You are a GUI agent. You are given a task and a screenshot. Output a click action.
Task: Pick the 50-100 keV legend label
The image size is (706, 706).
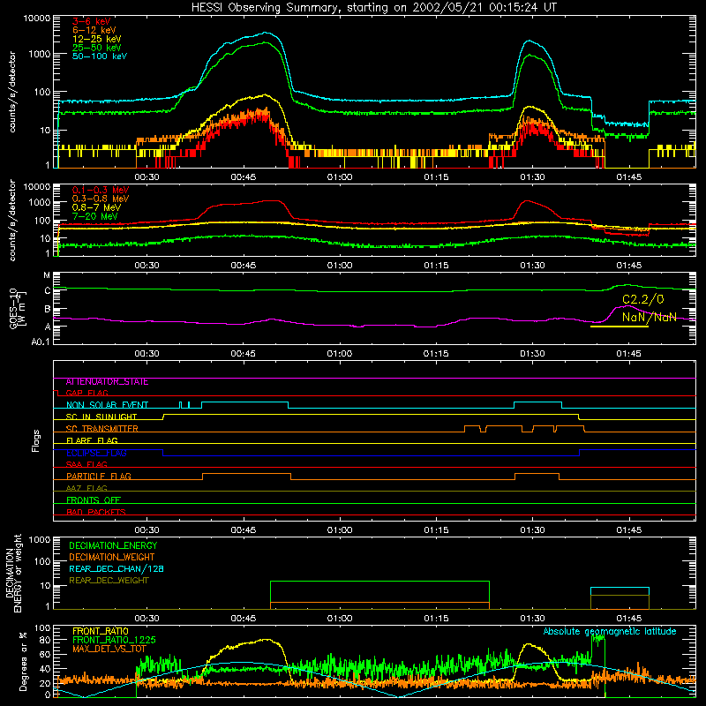(x=100, y=56)
